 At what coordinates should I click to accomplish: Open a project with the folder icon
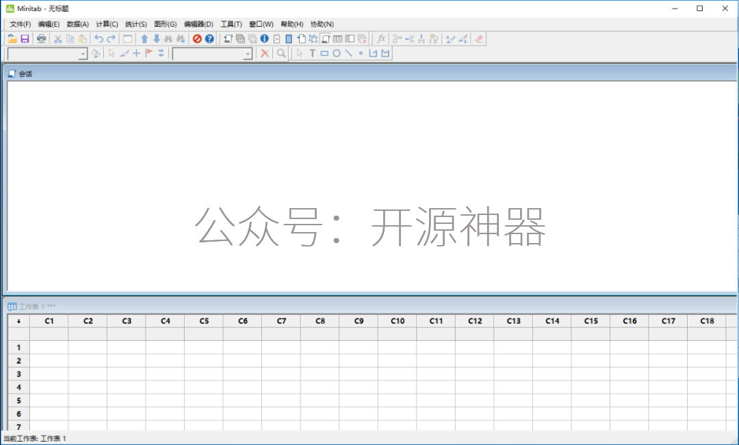point(12,39)
